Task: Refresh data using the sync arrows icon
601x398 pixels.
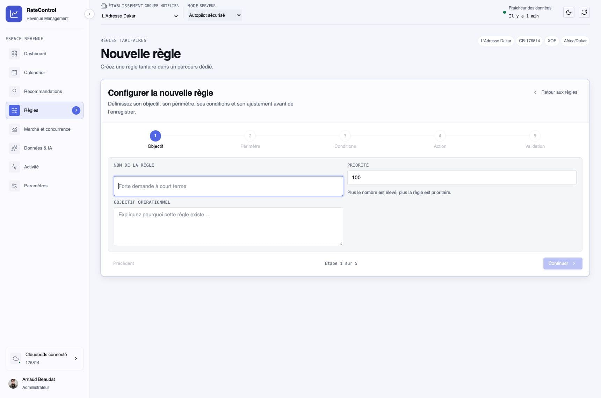Action: [x=584, y=13]
